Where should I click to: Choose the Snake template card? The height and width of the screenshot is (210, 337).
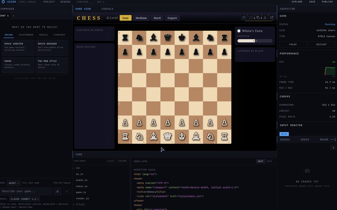coord(18,65)
